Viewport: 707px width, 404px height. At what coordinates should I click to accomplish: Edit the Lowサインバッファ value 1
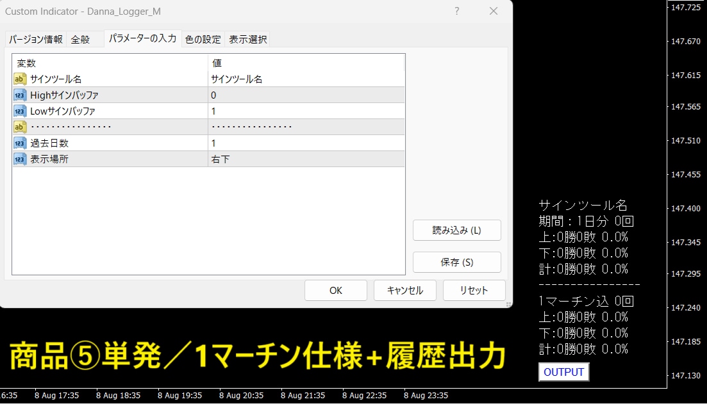[306, 111]
